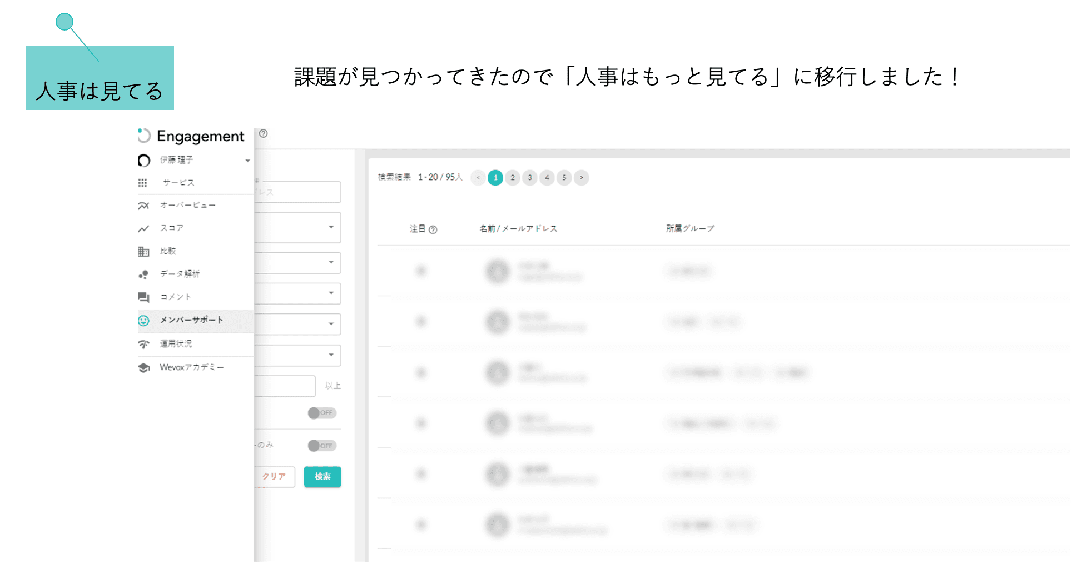
Task: Click the Score line graph icon
Action: (143, 228)
